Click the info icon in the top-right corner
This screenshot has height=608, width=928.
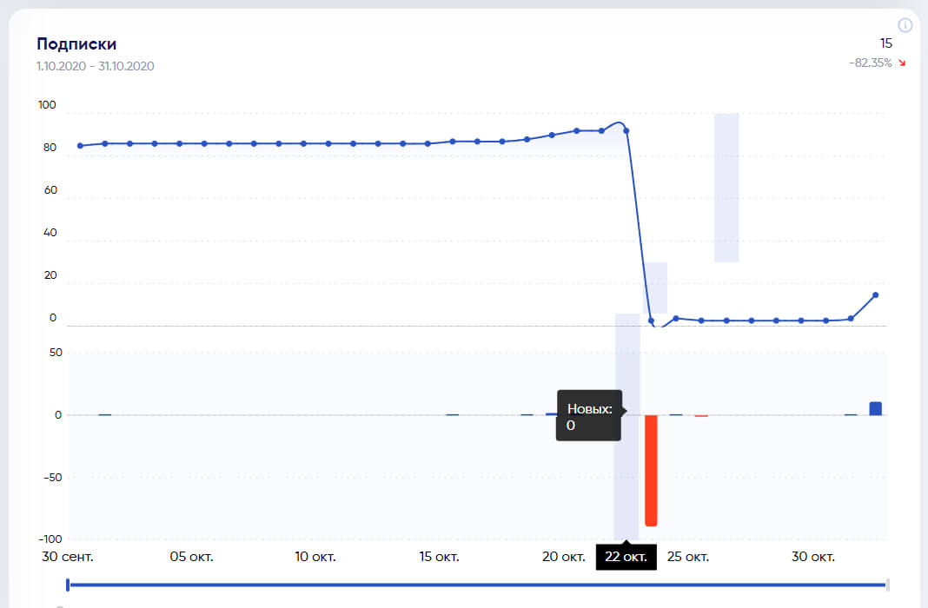[x=905, y=25]
